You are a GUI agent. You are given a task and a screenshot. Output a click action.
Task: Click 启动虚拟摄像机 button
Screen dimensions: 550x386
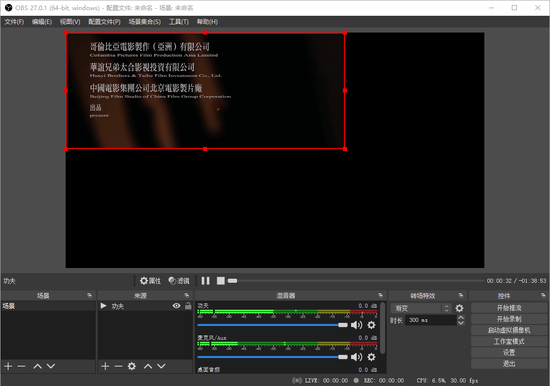[509, 330]
